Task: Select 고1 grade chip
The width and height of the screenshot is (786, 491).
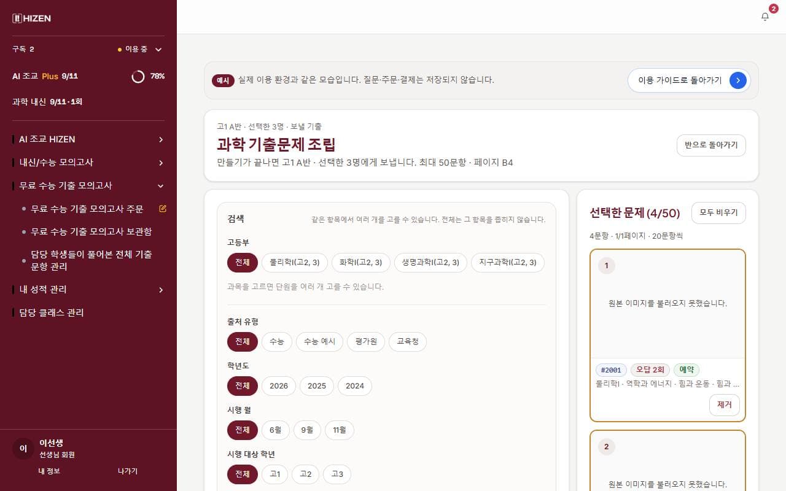Action: pos(275,474)
